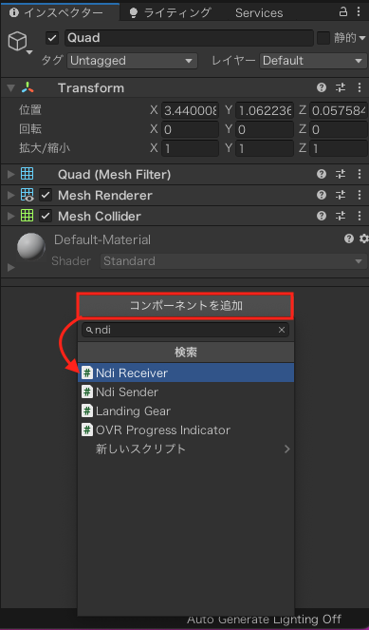
Task: Open Mesh Collider more options menu
Action: (x=360, y=216)
